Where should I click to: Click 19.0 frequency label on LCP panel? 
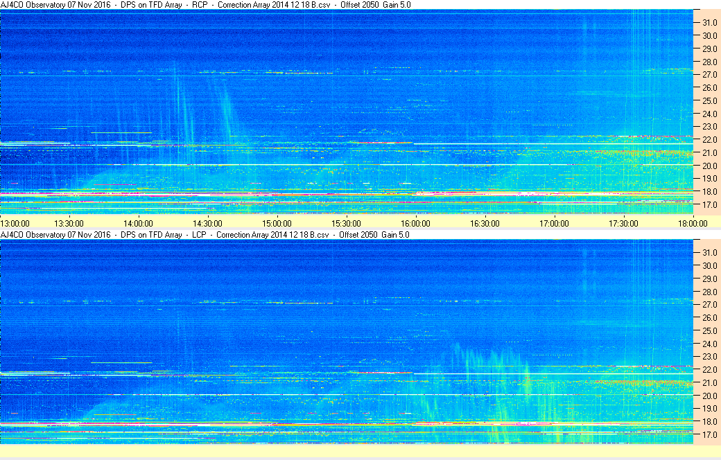click(709, 409)
